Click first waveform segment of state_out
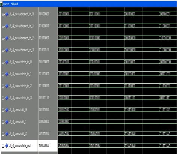177x154 pixels. click(74, 145)
